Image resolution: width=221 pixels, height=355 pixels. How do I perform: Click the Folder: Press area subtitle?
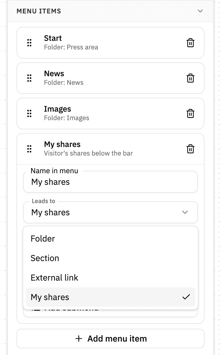(x=71, y=47)
